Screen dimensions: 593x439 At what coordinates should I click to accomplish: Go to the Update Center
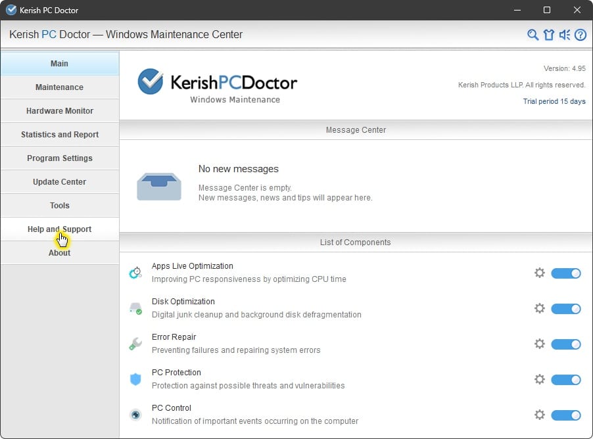tap(60, 182)
